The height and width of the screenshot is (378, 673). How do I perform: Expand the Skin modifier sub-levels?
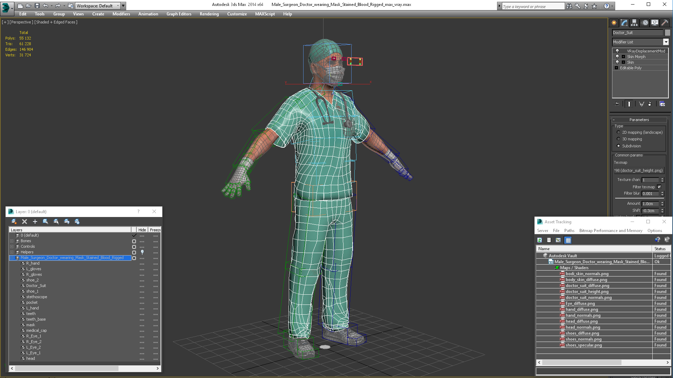tap(623, 62)
